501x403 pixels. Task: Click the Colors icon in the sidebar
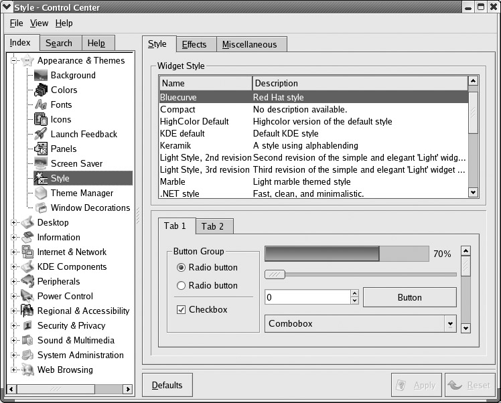(41, 90)
